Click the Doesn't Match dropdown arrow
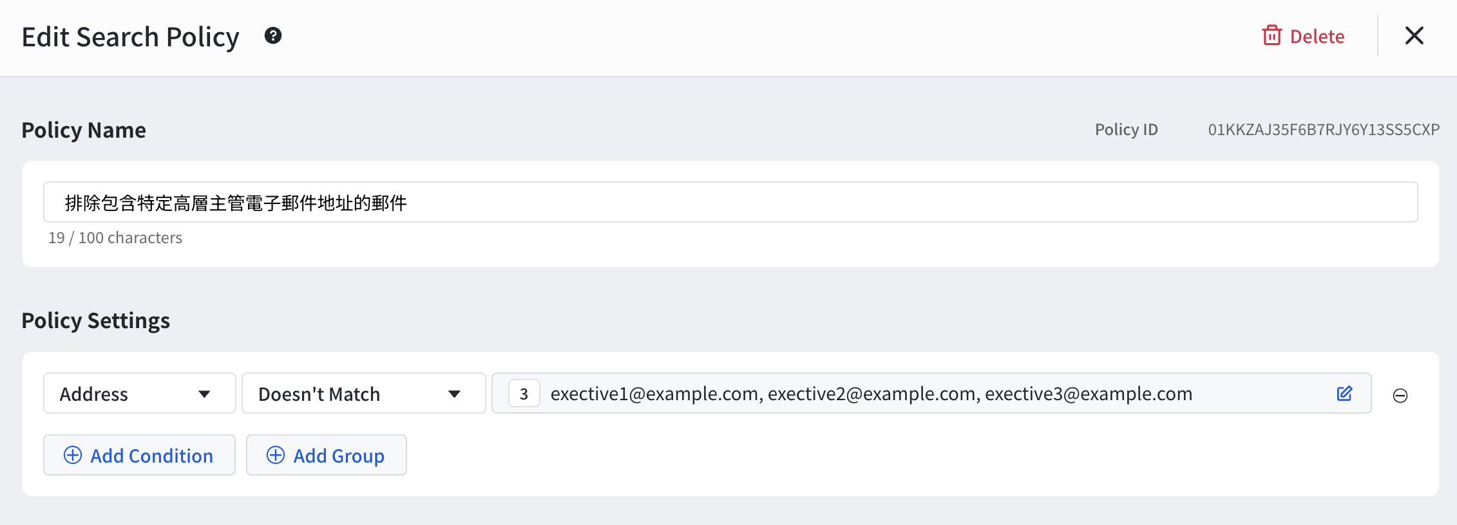Screen dimensions: 1457x525 455,394
